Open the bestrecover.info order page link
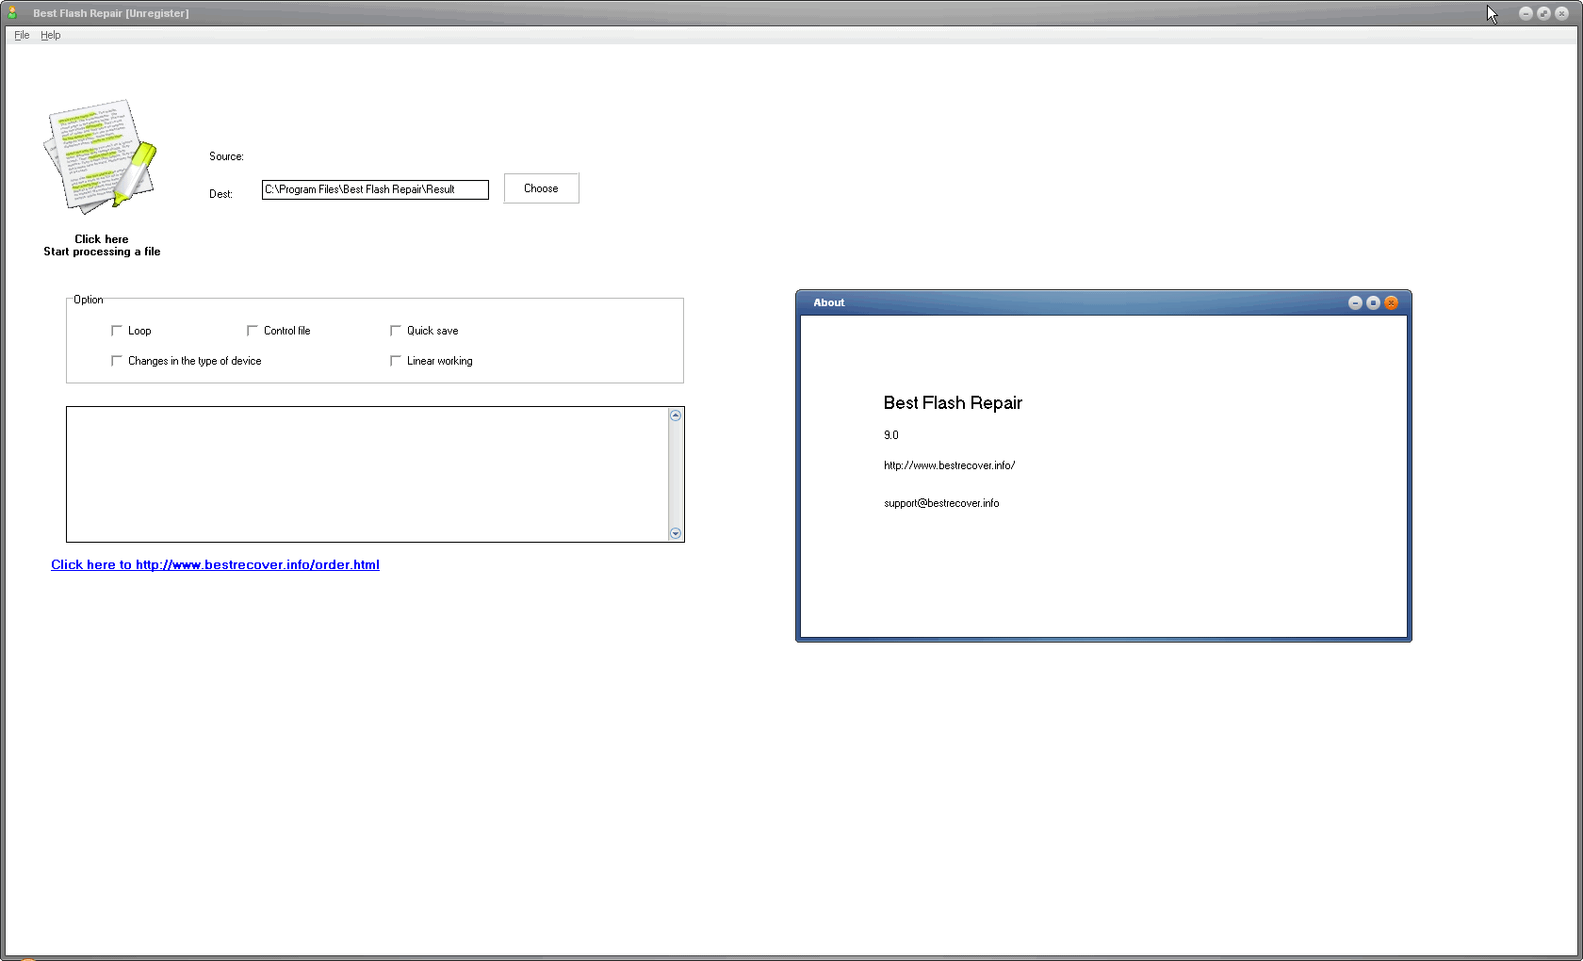 pos(215,564)
